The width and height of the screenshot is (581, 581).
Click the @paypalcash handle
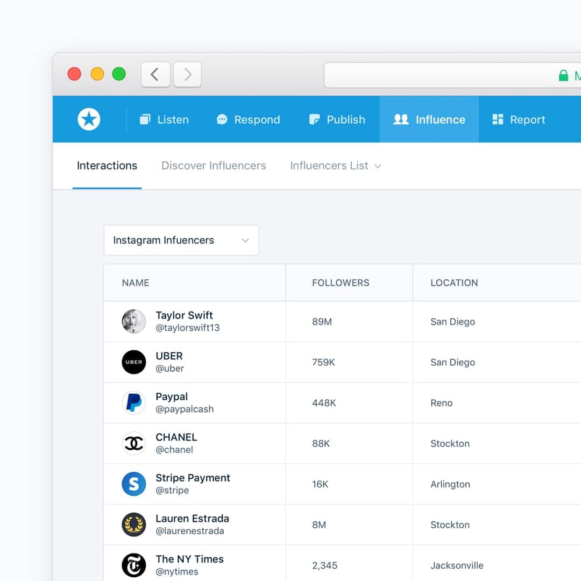[x=185, y=409]
